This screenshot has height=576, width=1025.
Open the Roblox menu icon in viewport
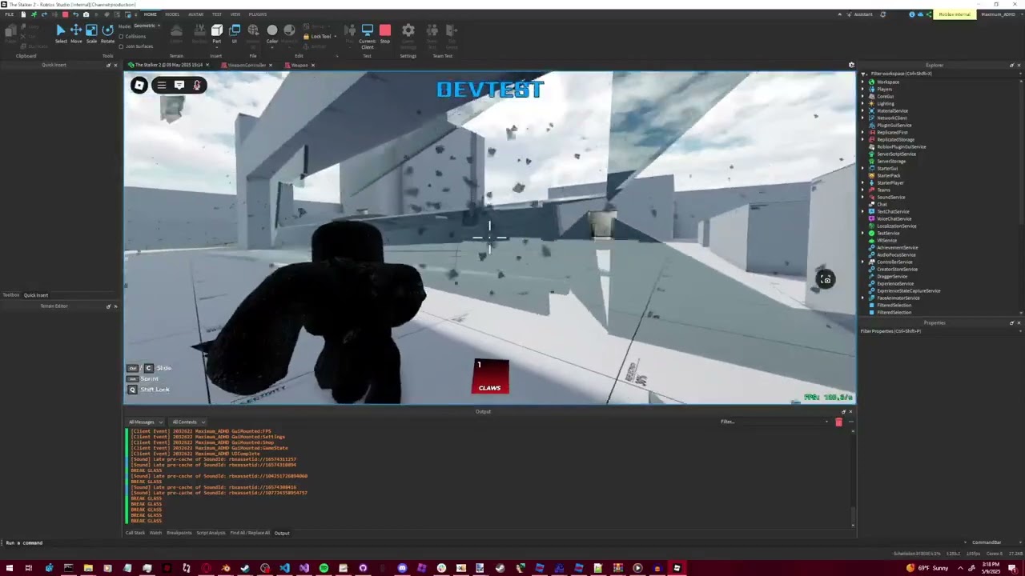pos(139,86)
